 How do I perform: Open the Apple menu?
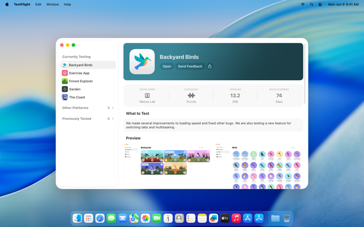[7, 4]
